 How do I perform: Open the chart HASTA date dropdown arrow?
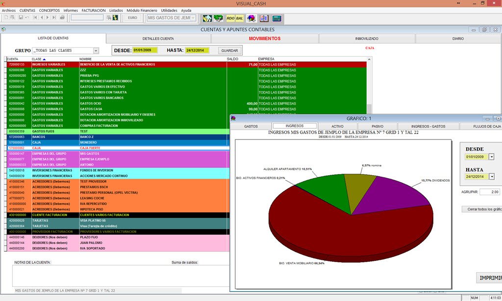pyautogui.click(x=492, y=177)
